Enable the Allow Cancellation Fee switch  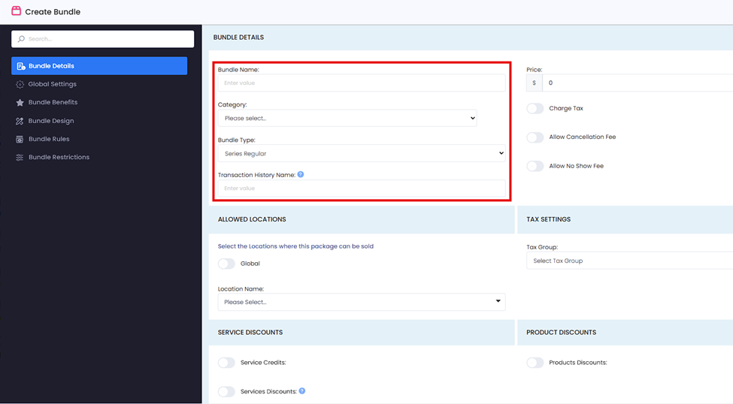point(535,137)
